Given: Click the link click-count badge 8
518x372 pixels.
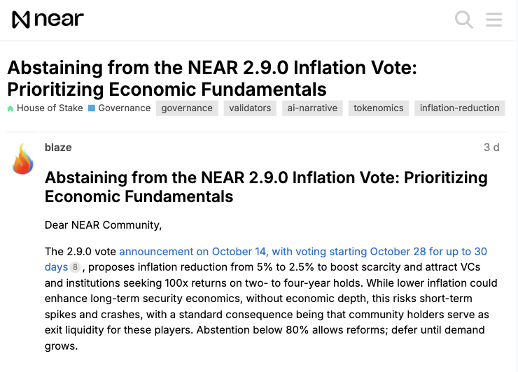Looking at the screenshot, I should (75, 267).
